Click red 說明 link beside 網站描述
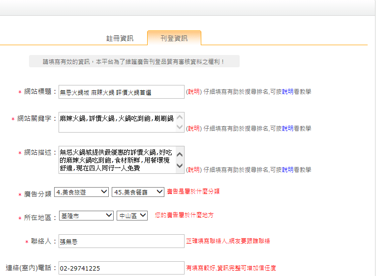The height and width of the screenshot is (276, 376). click(194, 169)
